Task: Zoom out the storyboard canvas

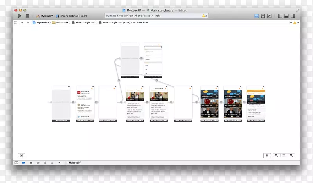Action: (276, 156)
